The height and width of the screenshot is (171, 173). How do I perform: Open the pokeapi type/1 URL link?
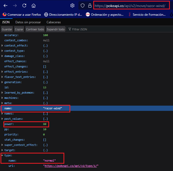(71, 166)
